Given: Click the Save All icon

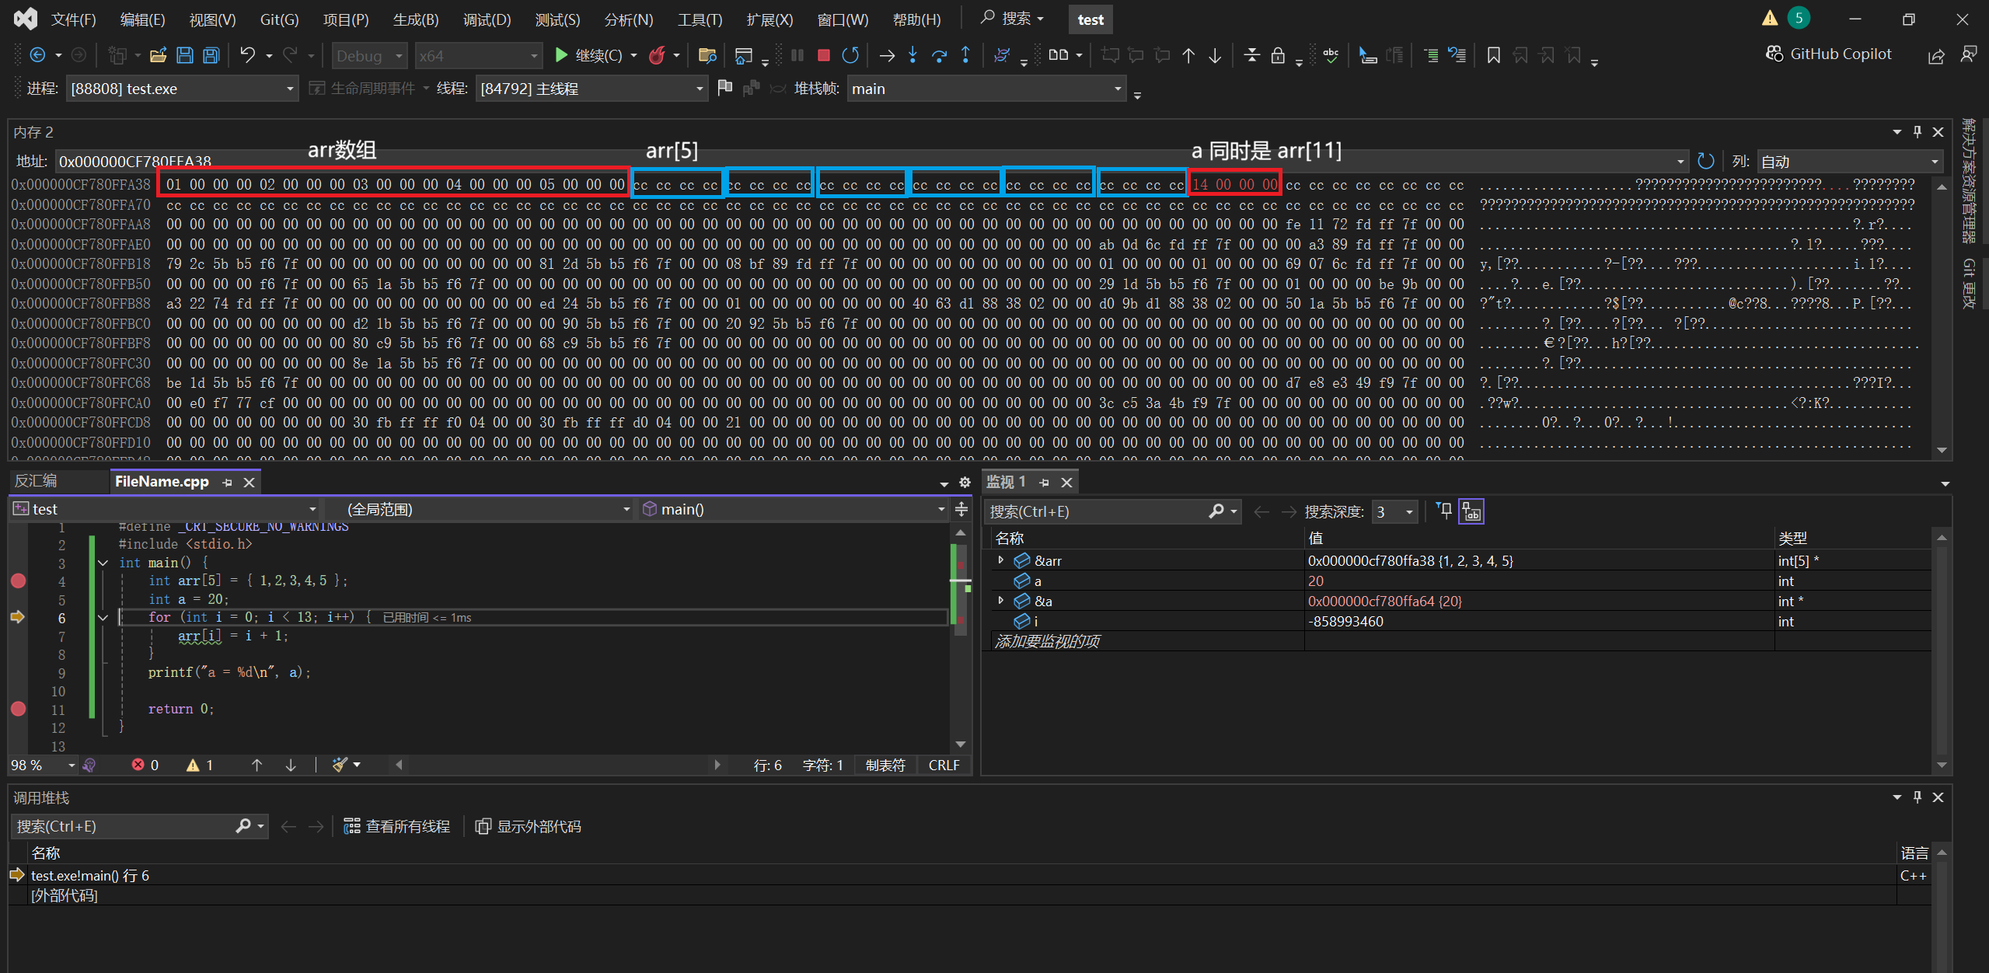Looking at the screenshot, I should click(211, 55).
